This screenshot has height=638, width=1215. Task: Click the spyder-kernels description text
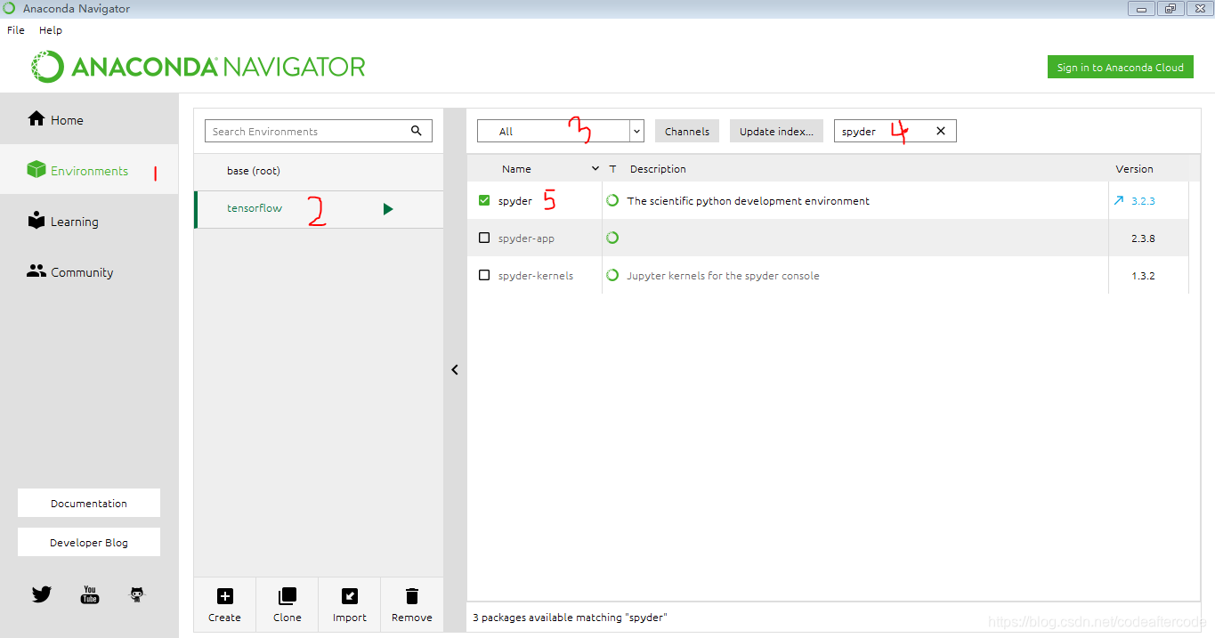point(723,276)
